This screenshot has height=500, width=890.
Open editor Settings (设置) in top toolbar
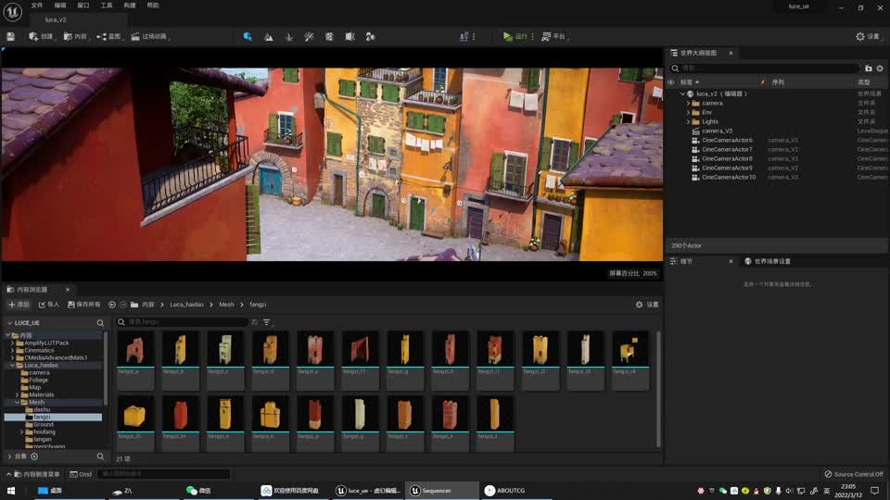pos(869,36)
